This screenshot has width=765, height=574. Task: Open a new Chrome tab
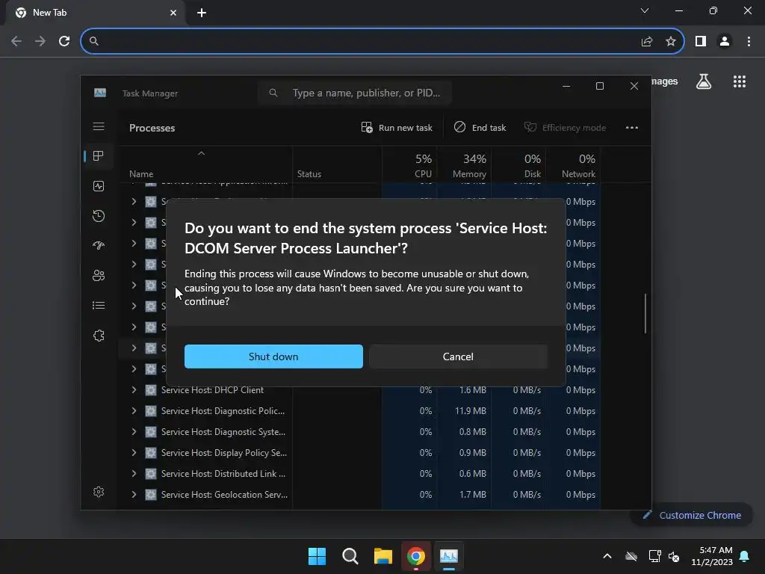pos(202,13)
